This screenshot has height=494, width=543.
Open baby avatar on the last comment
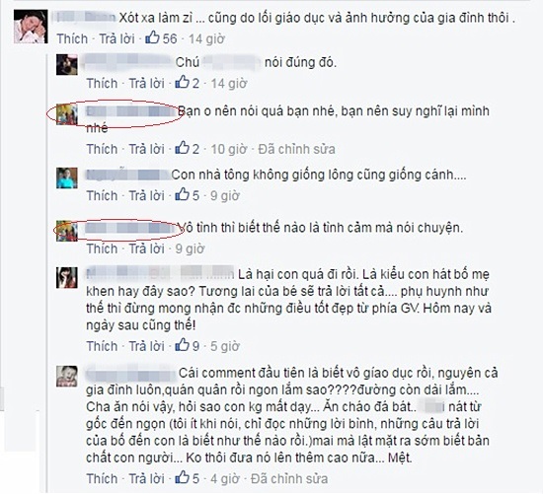[67, 376]
